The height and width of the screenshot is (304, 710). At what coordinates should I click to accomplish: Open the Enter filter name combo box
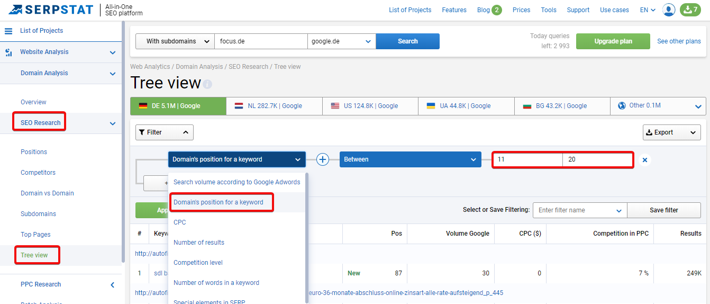pos(580,210)
